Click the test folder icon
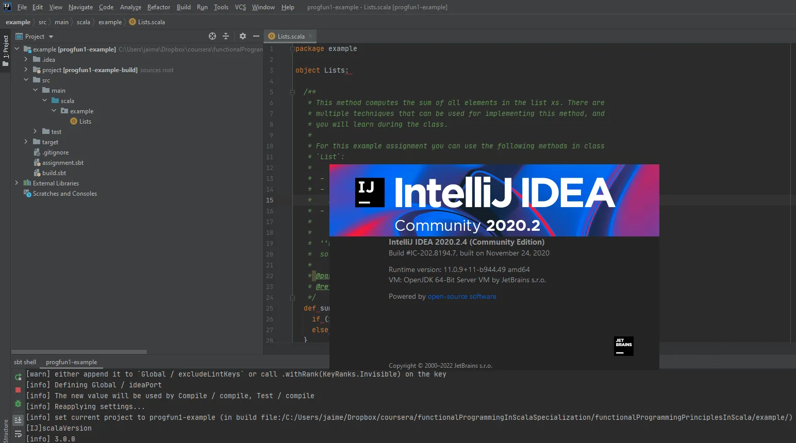 46,132
